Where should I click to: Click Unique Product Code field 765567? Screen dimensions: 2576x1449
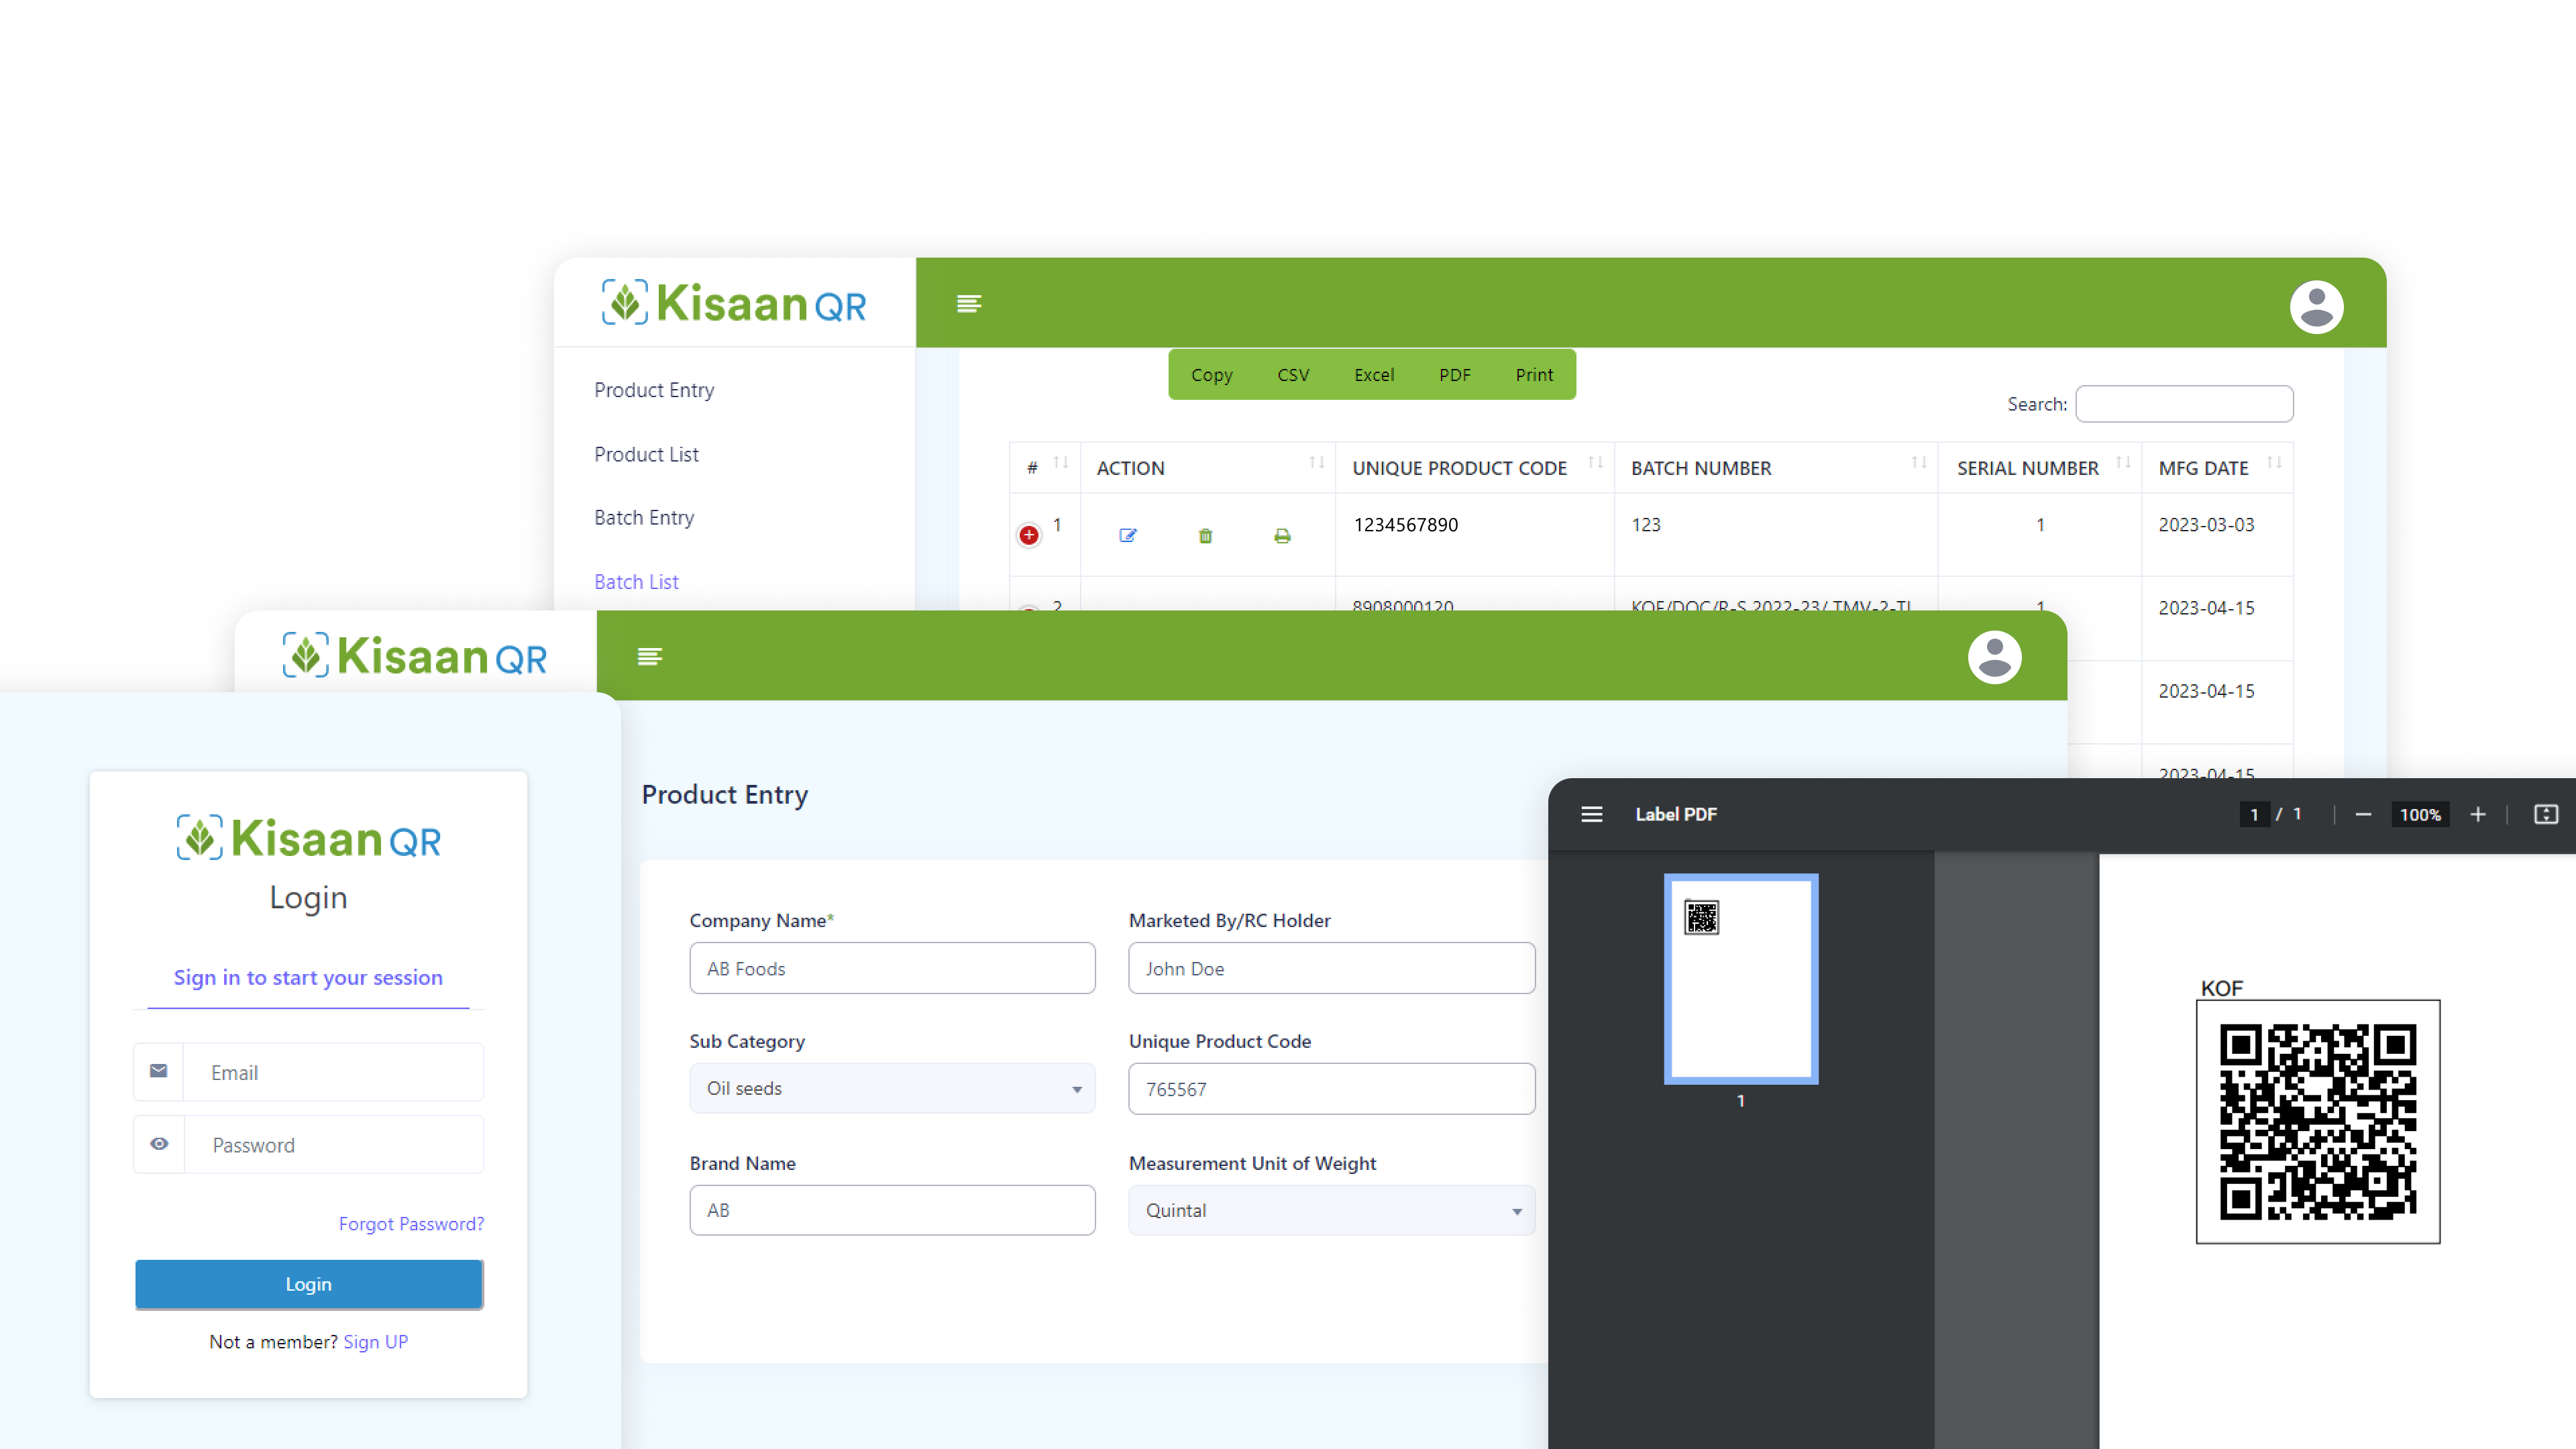(1331, 1089)
